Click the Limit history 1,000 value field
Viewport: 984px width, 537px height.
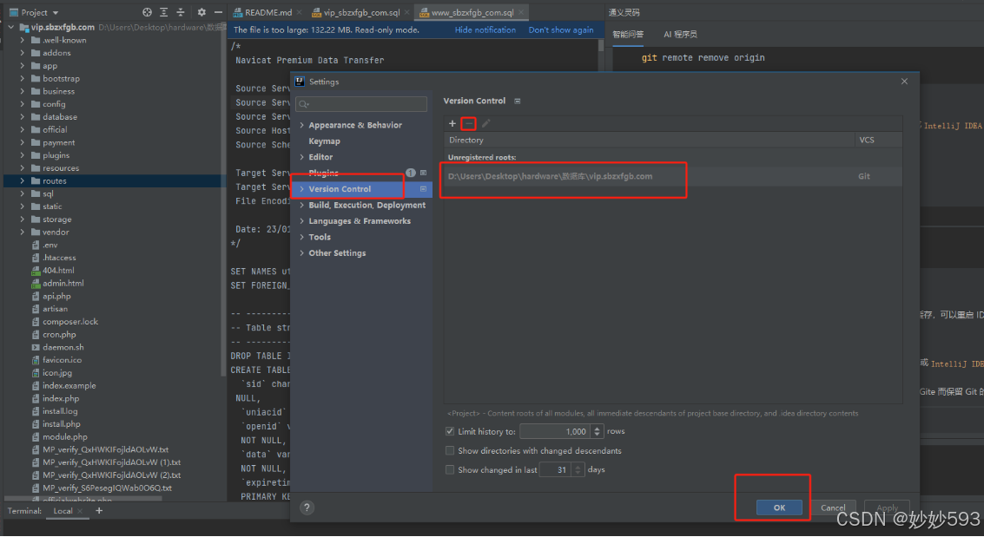tap(555, 431)
